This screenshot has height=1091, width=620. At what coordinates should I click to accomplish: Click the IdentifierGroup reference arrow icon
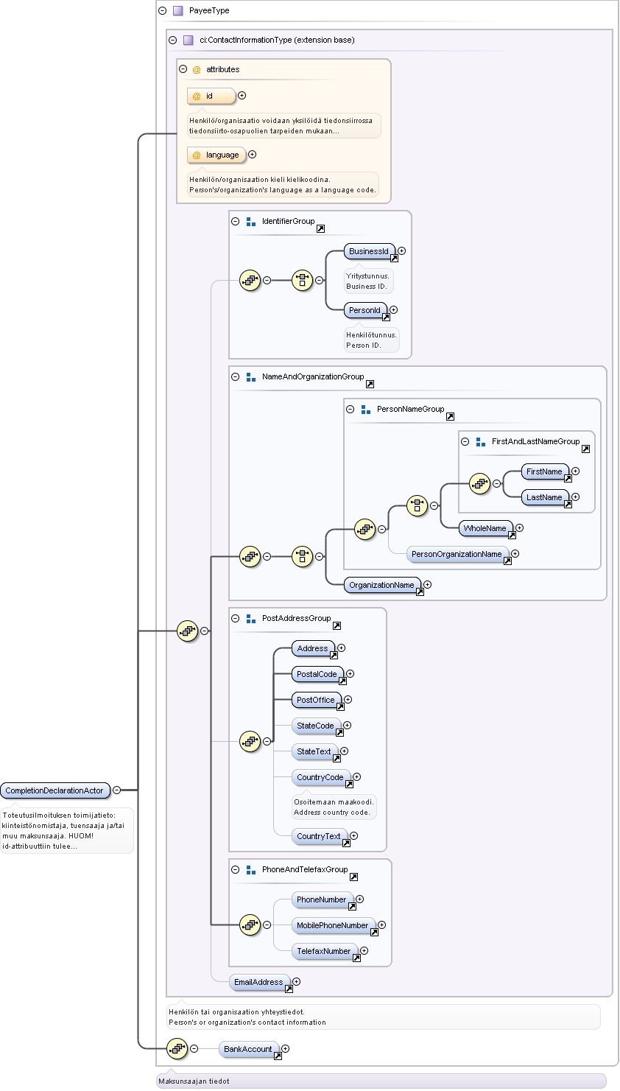click(321, 229)
